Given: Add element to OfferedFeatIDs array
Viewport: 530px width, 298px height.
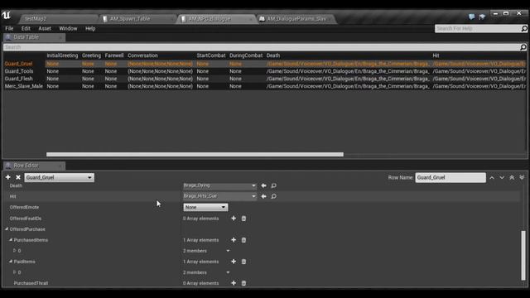Looking at the screenshot, I should [234, 219].
